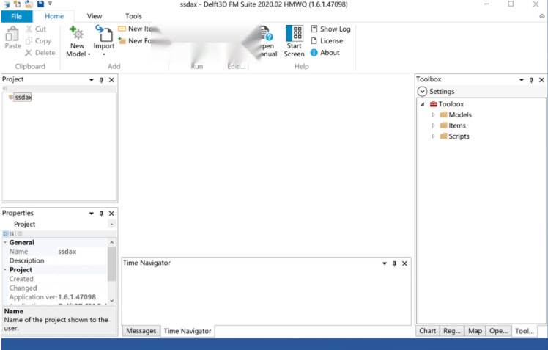Click the Copy icon in Clipboard group
This screenshot has height=350, width=548.
29,41
